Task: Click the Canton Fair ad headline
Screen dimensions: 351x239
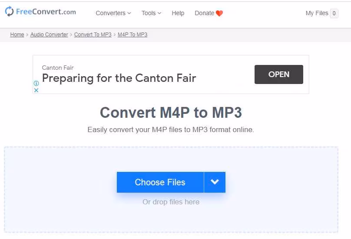Action: pos(119,78)
